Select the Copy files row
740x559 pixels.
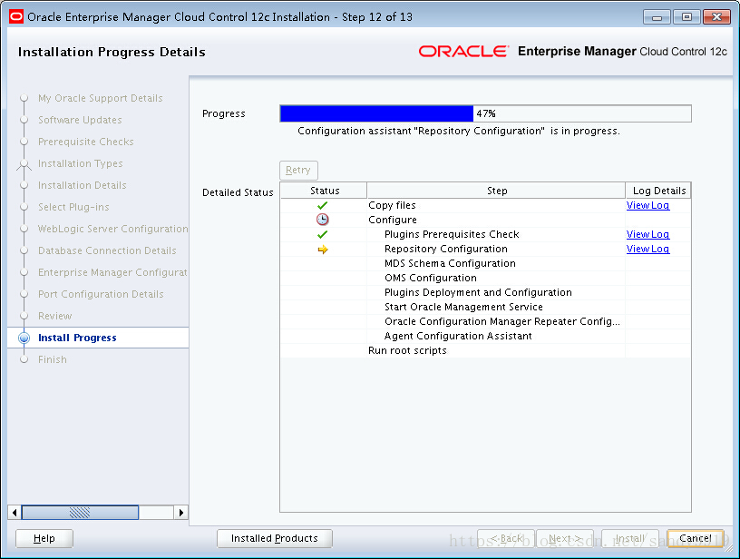tap(486, 205)
